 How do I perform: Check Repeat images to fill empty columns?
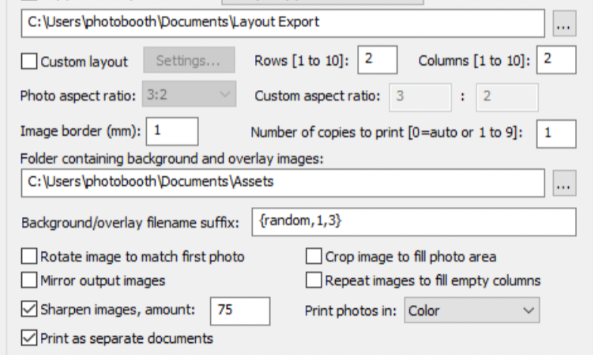(314, 280)
